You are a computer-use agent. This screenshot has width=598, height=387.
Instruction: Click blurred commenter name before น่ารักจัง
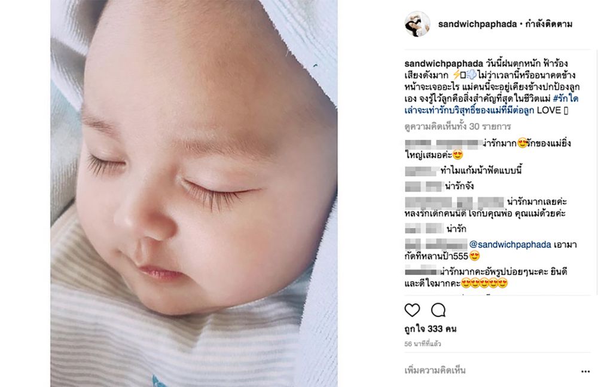pos(424,186)
